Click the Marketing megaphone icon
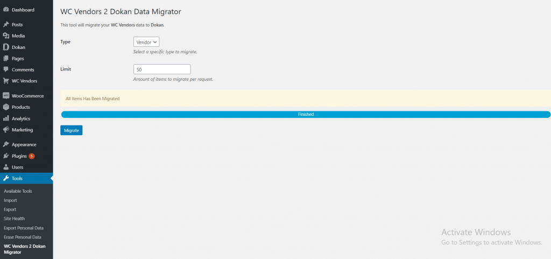 [x=5, y=130]
